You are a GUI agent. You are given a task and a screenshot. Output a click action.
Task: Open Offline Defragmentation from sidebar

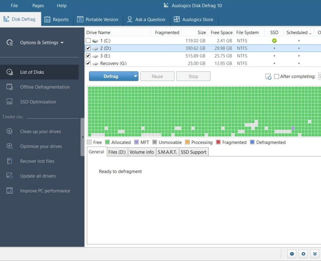(44, 87)
